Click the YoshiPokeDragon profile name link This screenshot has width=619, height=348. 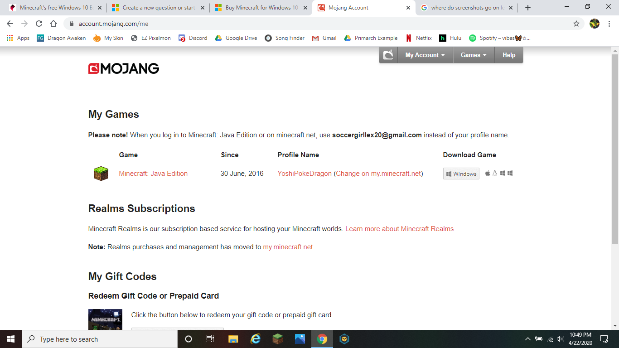pyautogui.click(x=305, y=174)
